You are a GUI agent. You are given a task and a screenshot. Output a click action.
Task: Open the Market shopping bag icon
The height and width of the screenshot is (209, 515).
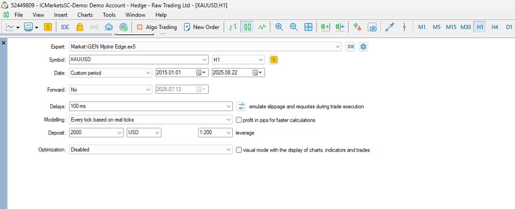[79, 27]
